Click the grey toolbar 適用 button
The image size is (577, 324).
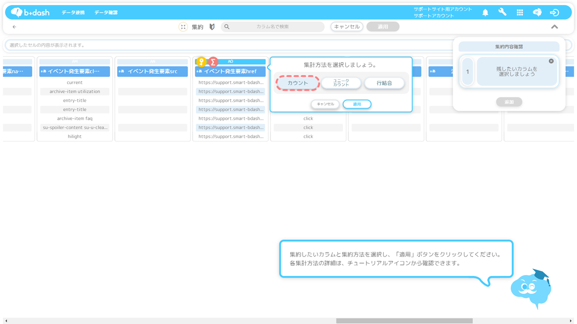[383, 27]
